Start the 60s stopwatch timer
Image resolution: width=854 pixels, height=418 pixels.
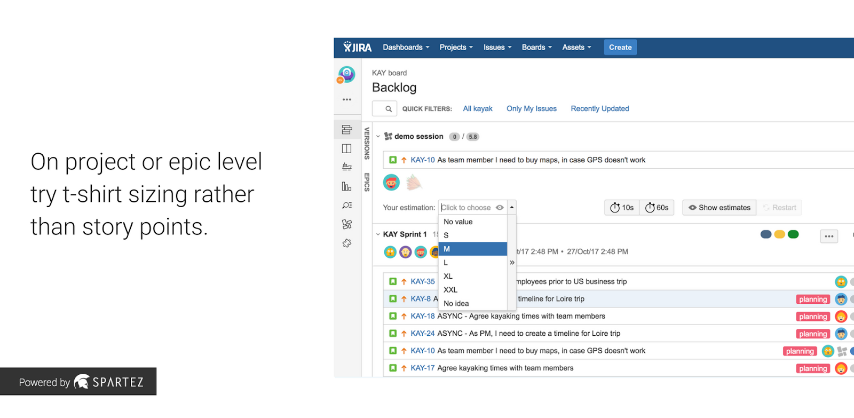[x=657, y=208]
